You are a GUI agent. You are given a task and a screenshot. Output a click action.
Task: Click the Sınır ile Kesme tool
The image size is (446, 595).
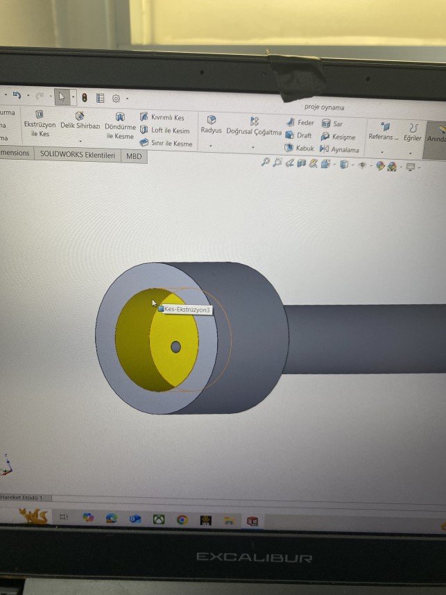click(166, 144)
